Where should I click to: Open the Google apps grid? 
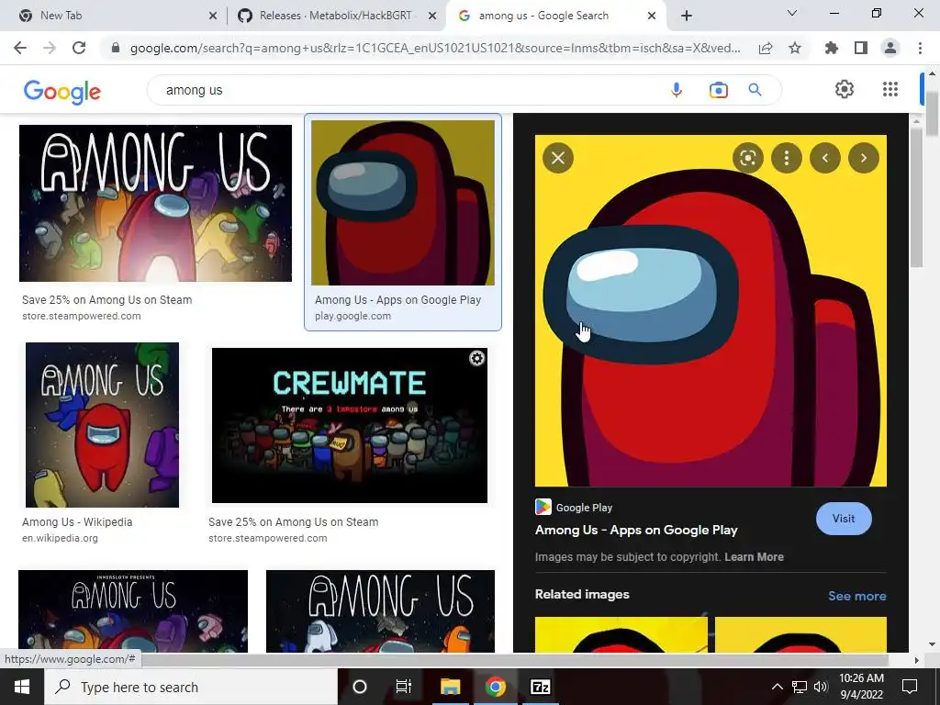coord(890,89)
